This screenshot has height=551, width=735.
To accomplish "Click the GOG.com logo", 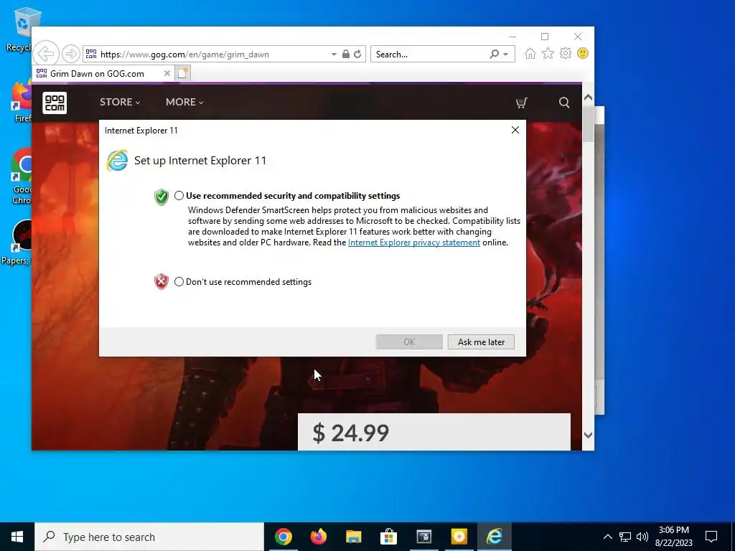I will point(55,103).
